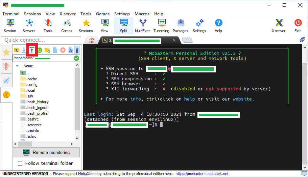The width and height of the screenshot is (308, 177).
Task: Select the .bash_history file
Action: [x=34, y=102]
